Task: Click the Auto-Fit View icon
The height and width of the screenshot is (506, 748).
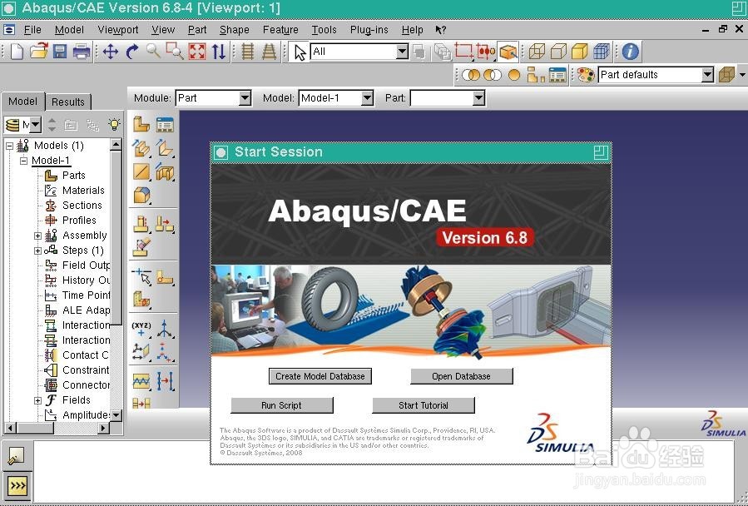Action: [197, 52]
